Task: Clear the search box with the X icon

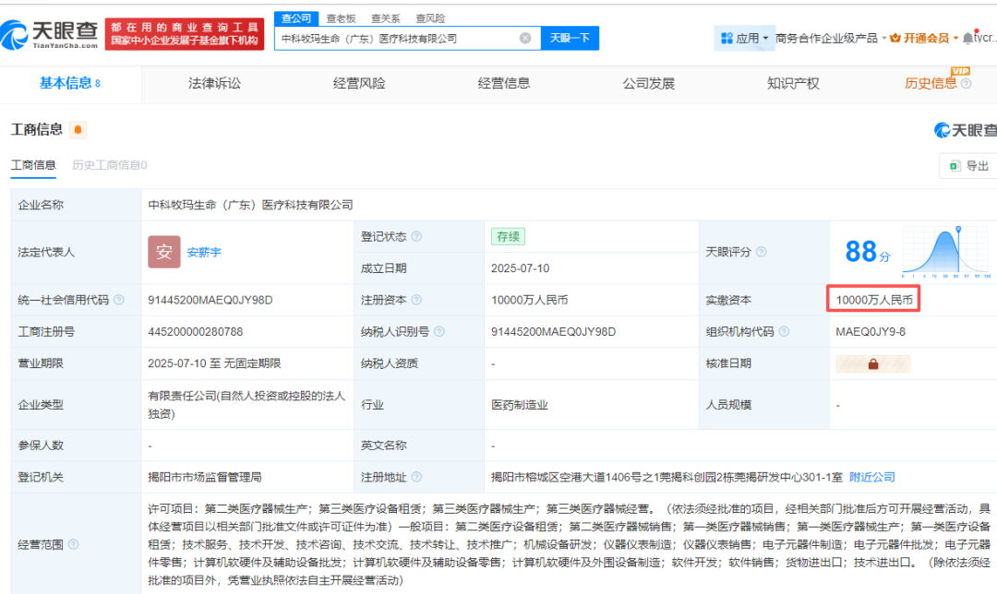Action: point(526,38)
